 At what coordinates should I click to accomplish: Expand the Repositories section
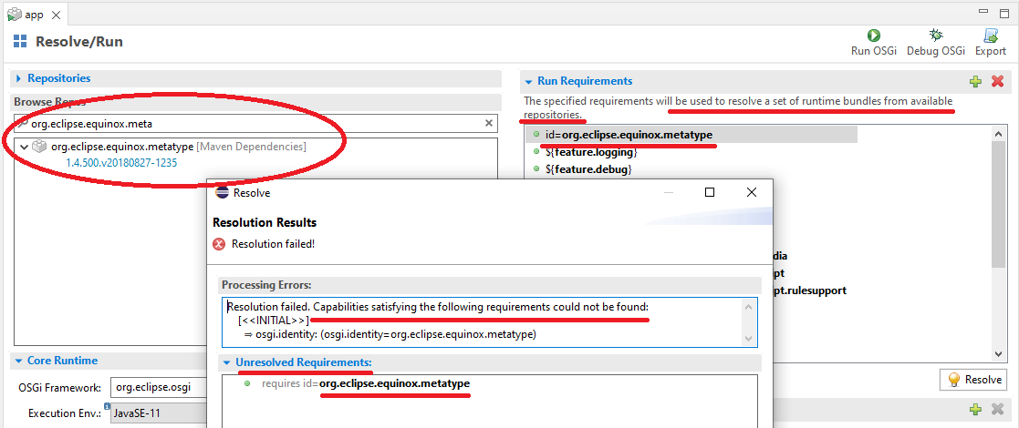tap(19, 78)
